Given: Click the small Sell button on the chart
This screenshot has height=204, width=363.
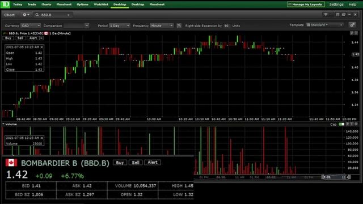Looking at the screenshot, I should coord(20,38).
